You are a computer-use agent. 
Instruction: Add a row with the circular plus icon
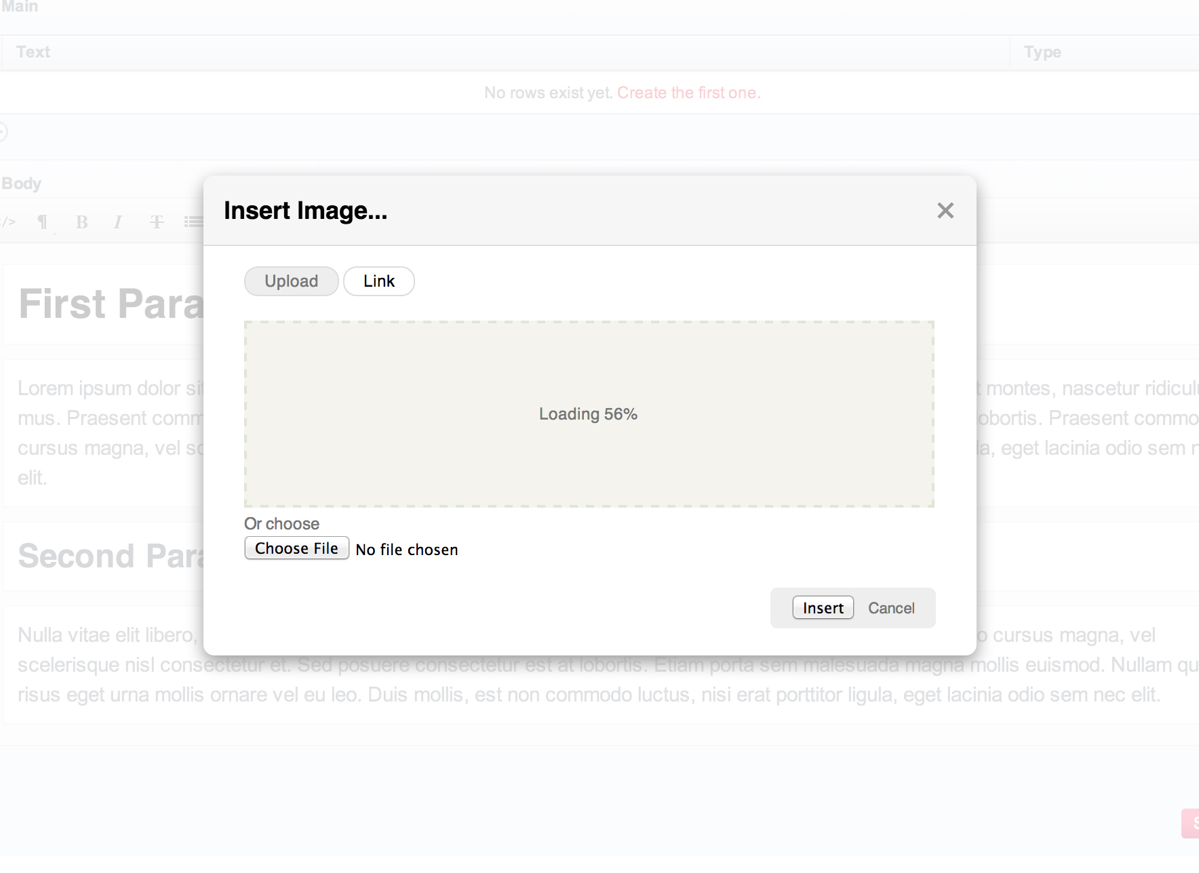2,132
